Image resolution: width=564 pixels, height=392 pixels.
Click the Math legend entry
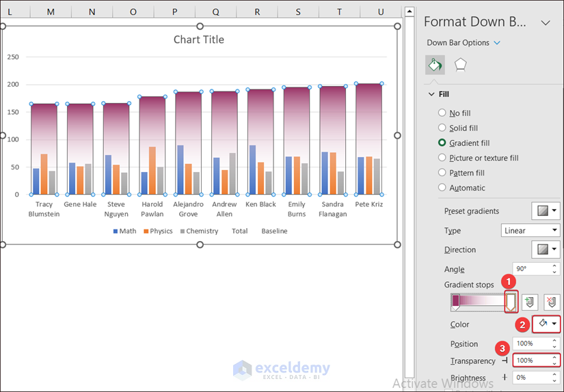(x=125, y=231)
